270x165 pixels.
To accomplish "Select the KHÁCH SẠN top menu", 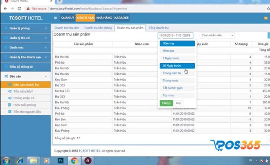I will (x=85, y=18).
